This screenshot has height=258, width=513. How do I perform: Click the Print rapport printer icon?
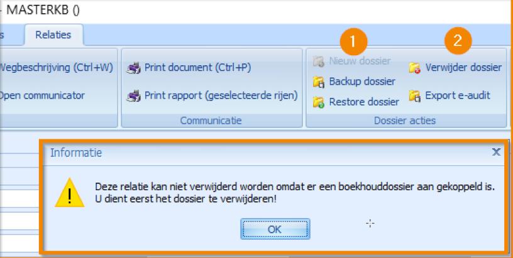[x=133, y=96]
